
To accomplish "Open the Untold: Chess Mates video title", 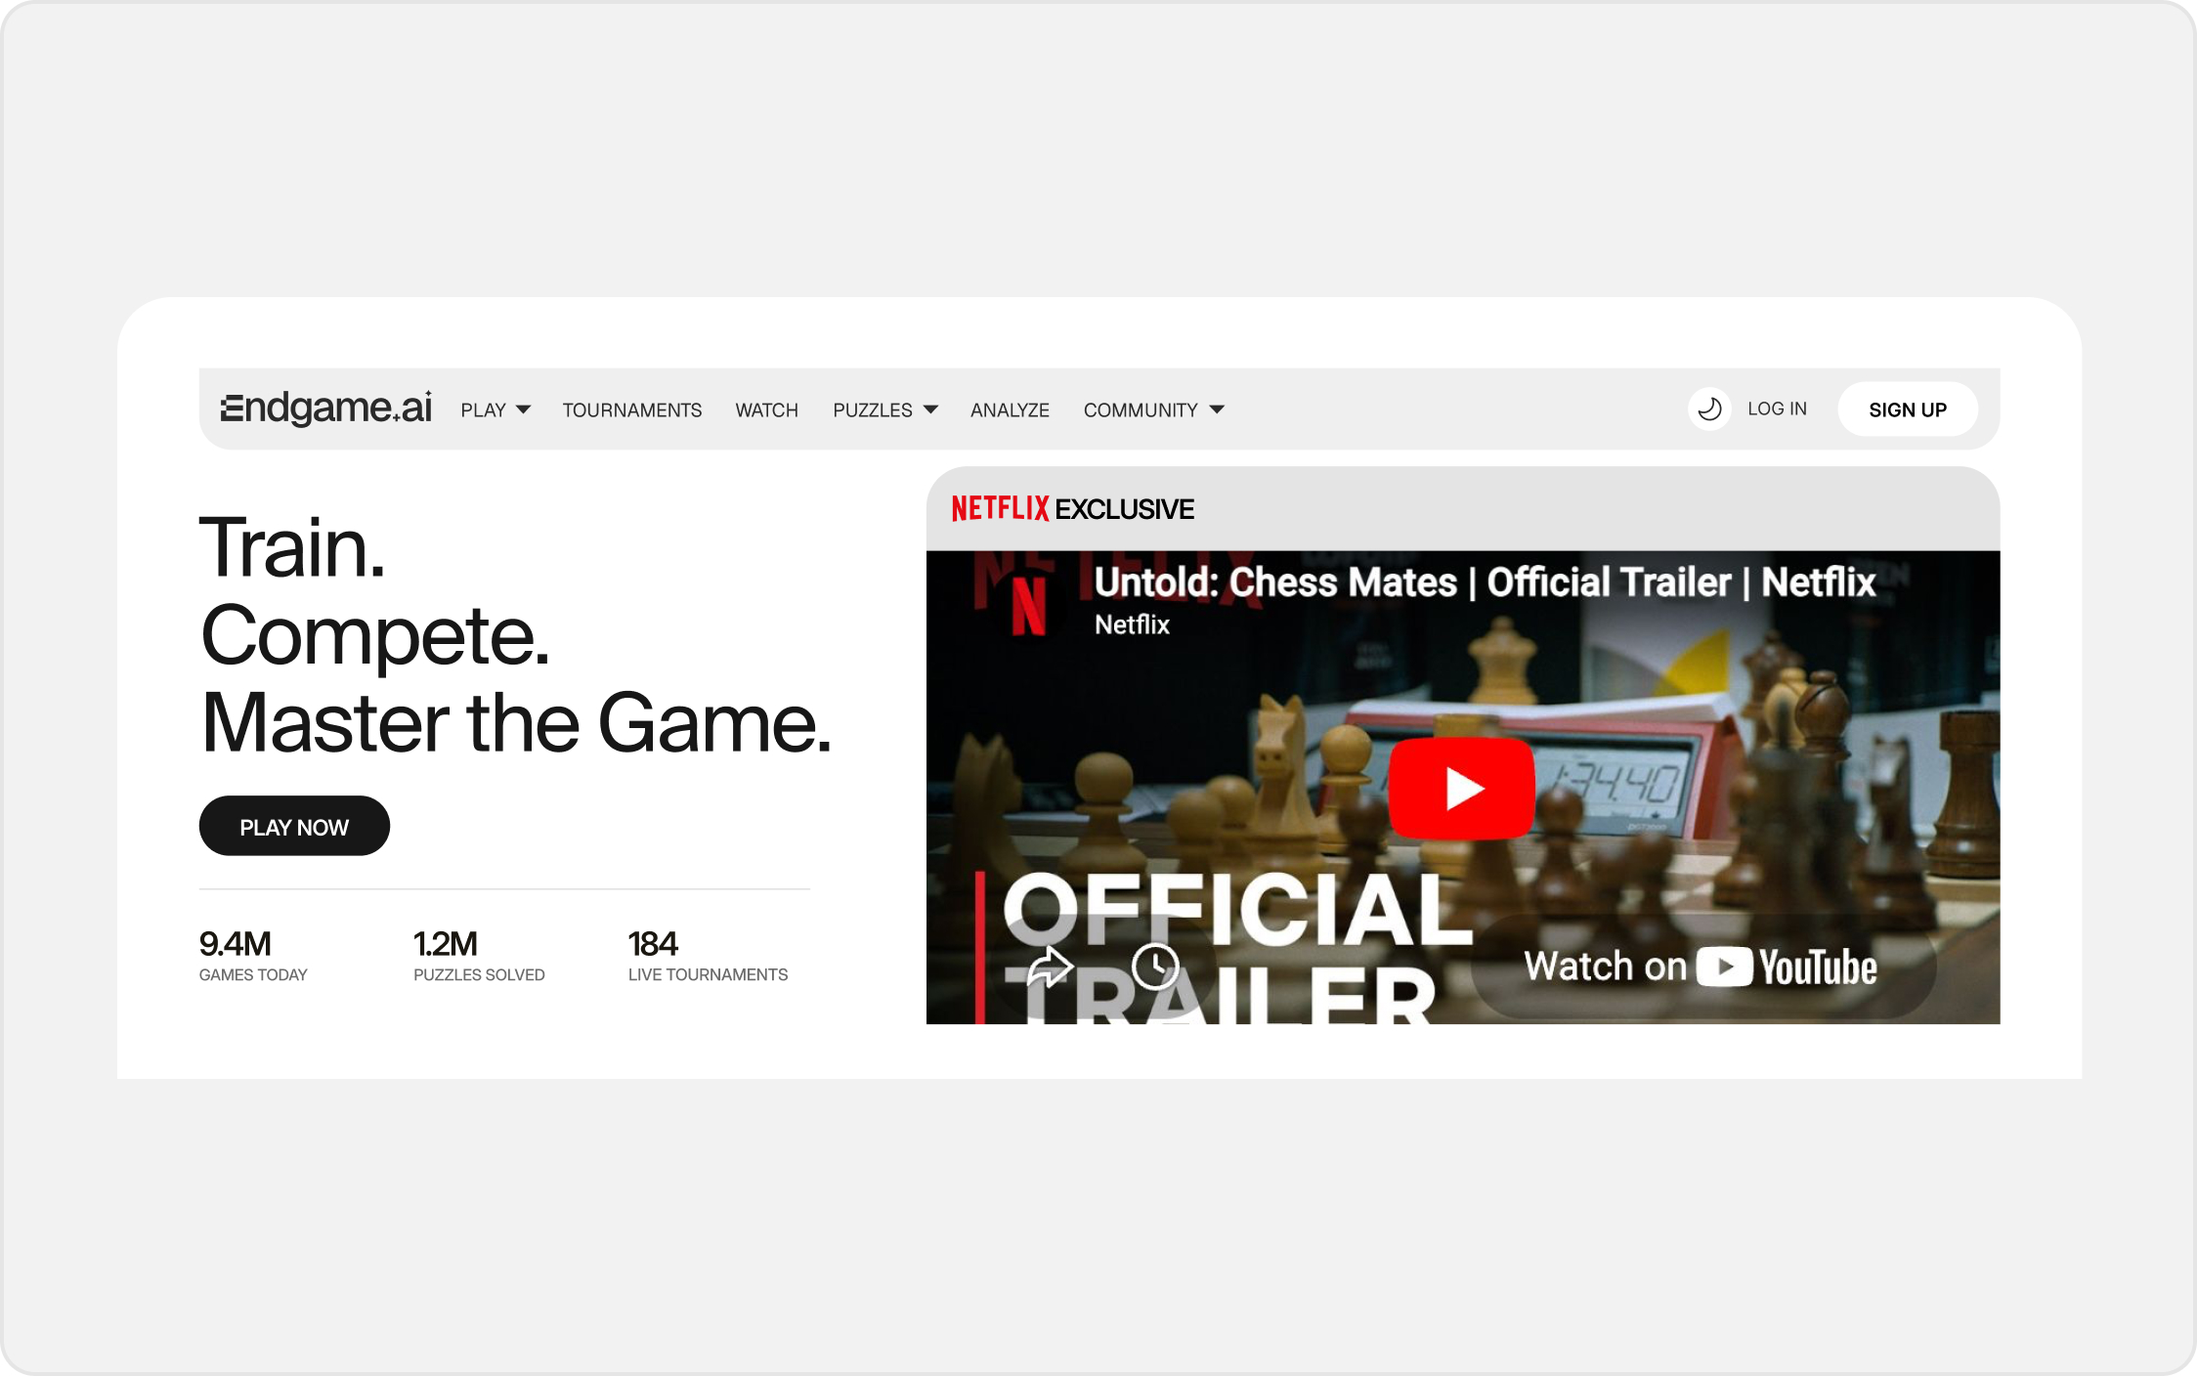I will coord(1485,582).
